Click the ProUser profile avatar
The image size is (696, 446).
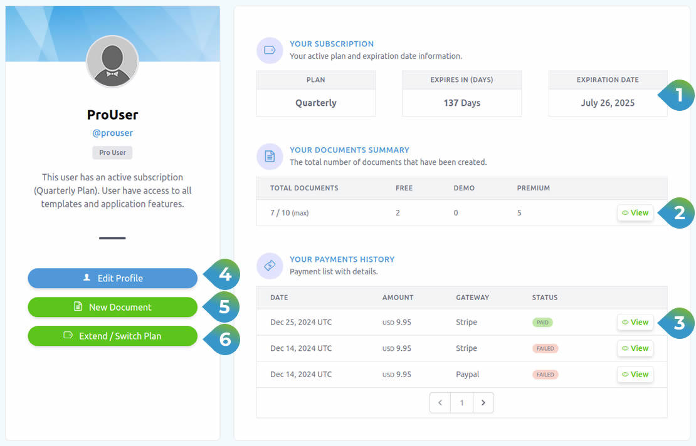click(x=112, y=61)
